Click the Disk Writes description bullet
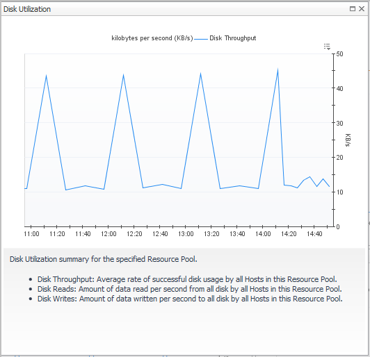Screen dimensions: 370x357 pyautogui.click(x=190, y=299)
